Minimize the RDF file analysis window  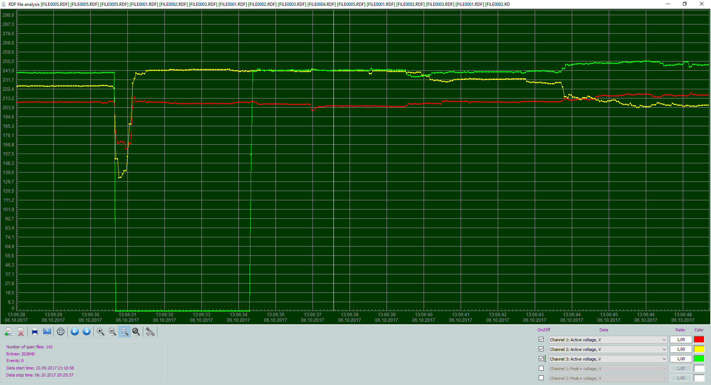[x=668, y=4]
